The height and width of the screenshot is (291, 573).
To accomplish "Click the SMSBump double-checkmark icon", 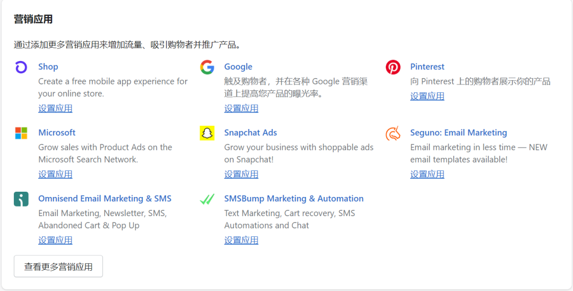I will (x=207, y=199).
